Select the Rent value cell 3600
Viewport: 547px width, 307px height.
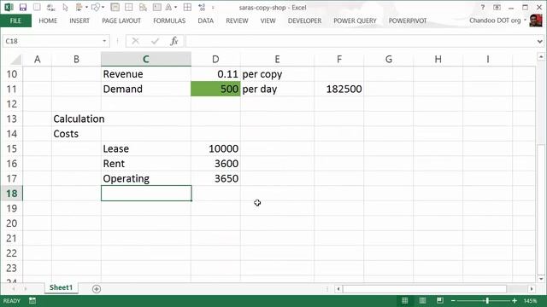(x=215, y=164)
